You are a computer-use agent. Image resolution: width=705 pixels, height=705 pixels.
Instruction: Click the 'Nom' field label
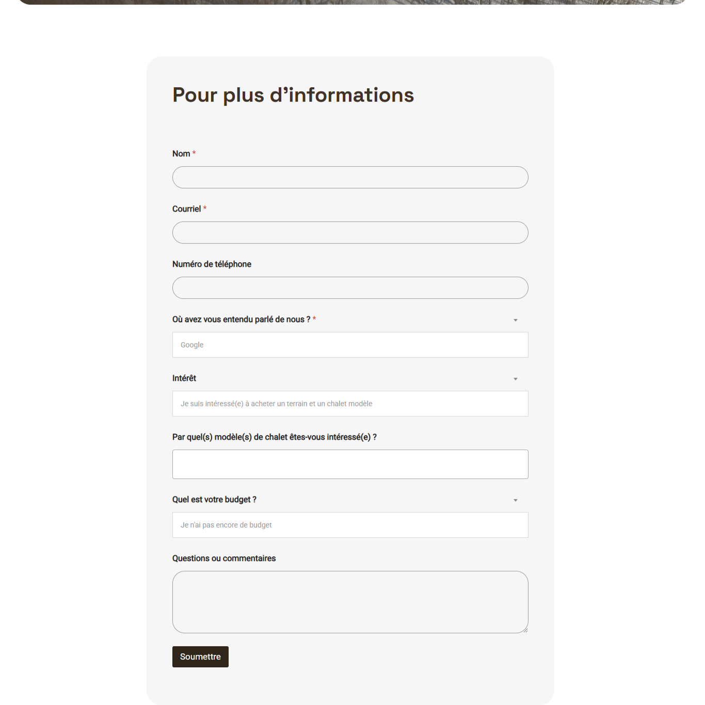pos(181,154)
